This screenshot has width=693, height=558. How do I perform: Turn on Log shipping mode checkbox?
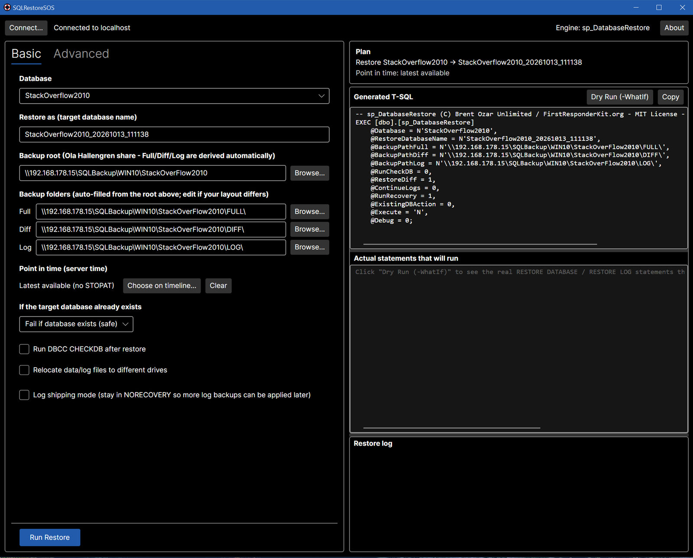tap(24, 395)
